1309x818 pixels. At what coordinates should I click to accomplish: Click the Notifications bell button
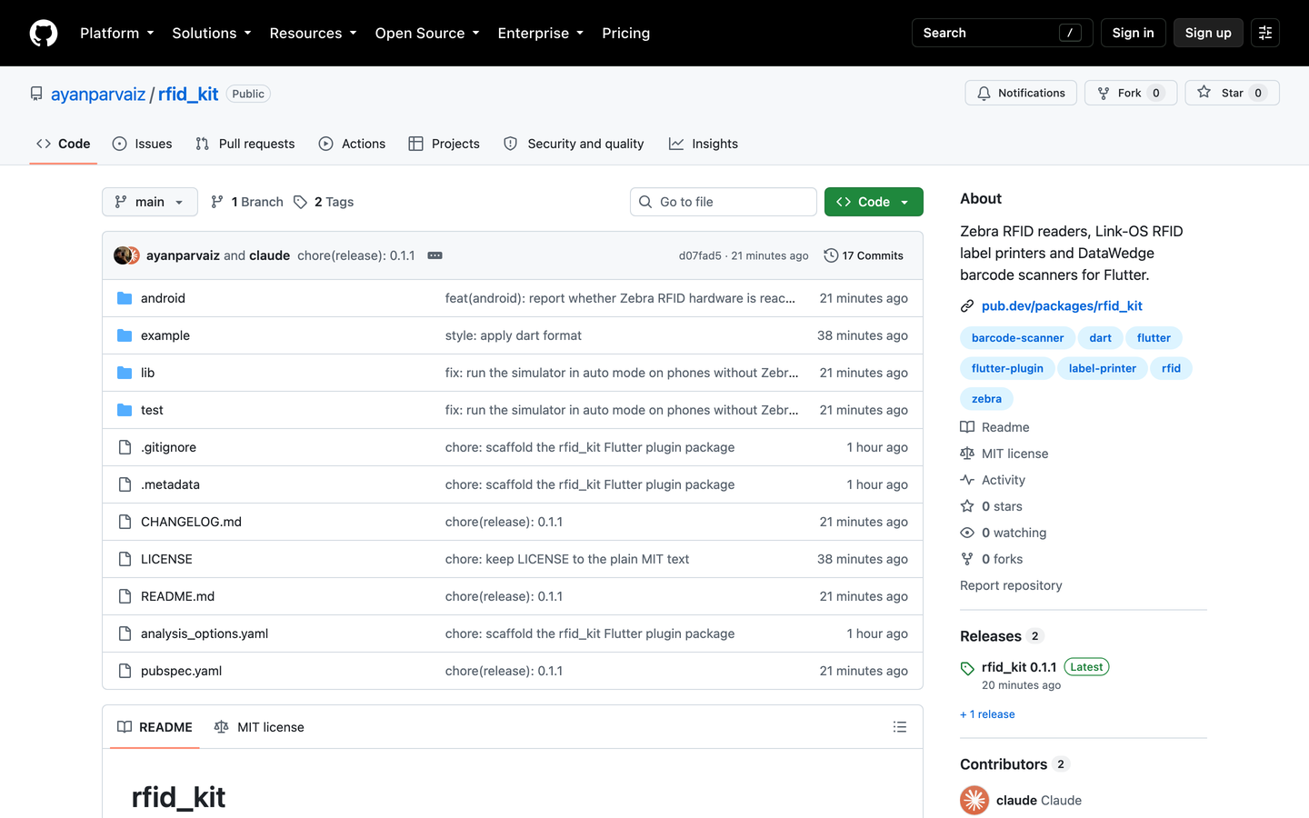(1021, 93)
